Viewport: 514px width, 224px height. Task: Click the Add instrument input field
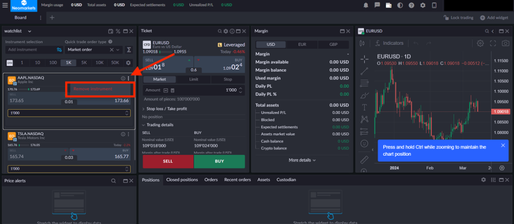[30, 50]
